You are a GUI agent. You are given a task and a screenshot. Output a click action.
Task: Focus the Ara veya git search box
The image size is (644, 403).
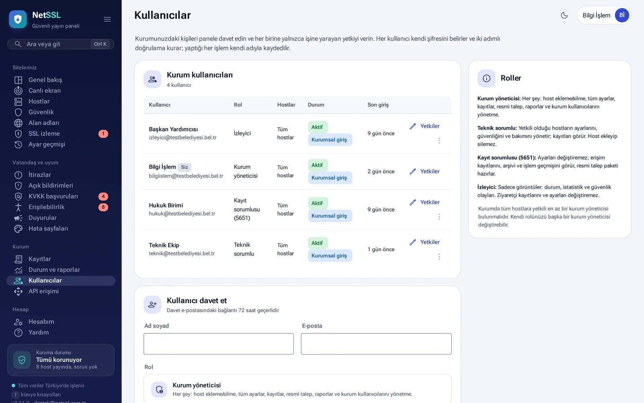[x=61, y=44]
